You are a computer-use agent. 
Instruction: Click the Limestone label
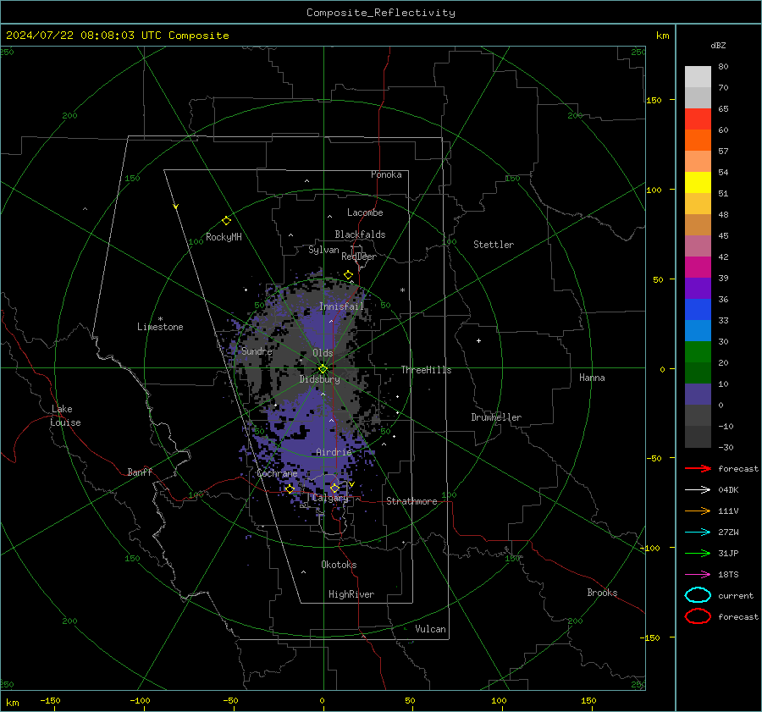(x=160, y=327)
